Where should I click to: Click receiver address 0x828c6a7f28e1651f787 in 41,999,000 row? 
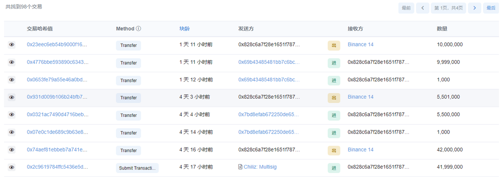pyautogui.click(x=379, y=167)
